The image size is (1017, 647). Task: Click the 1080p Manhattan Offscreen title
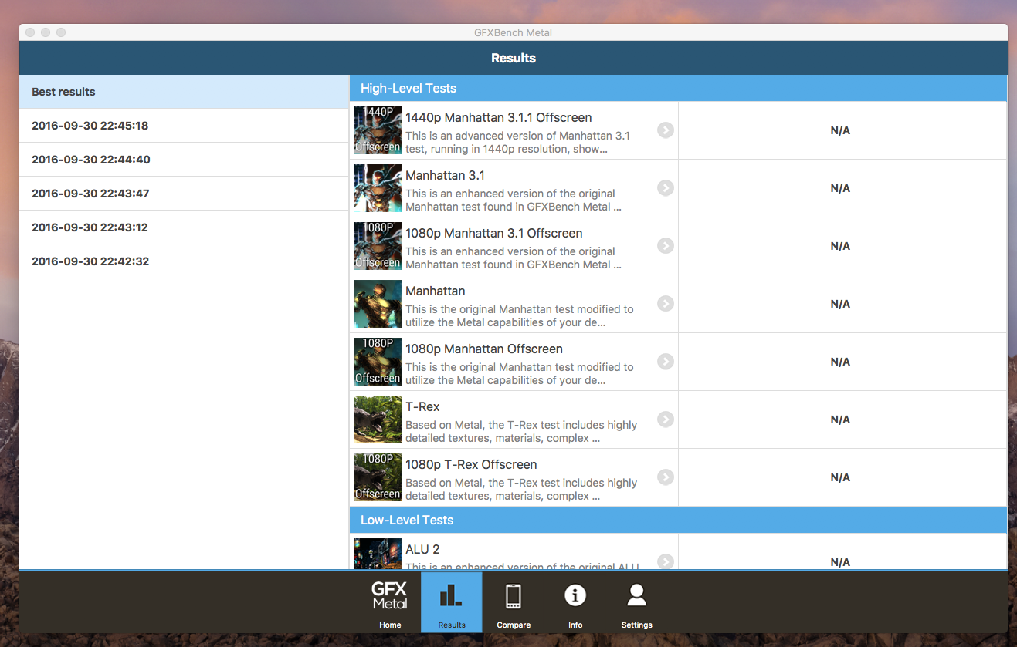coord(484,349)
